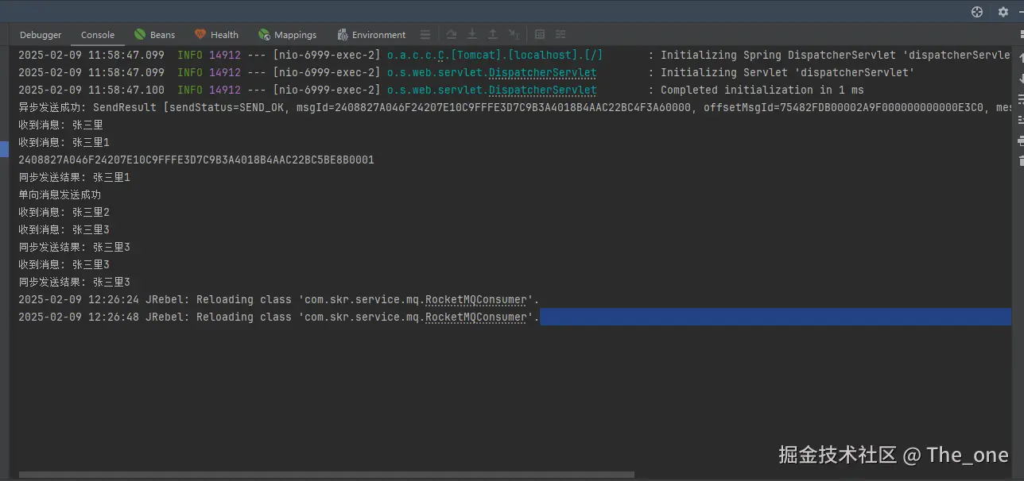Switch to the Mappings tab
The width and height of the screenshot is (1024, 481).
pyautogui.click(x=287, y=35)
